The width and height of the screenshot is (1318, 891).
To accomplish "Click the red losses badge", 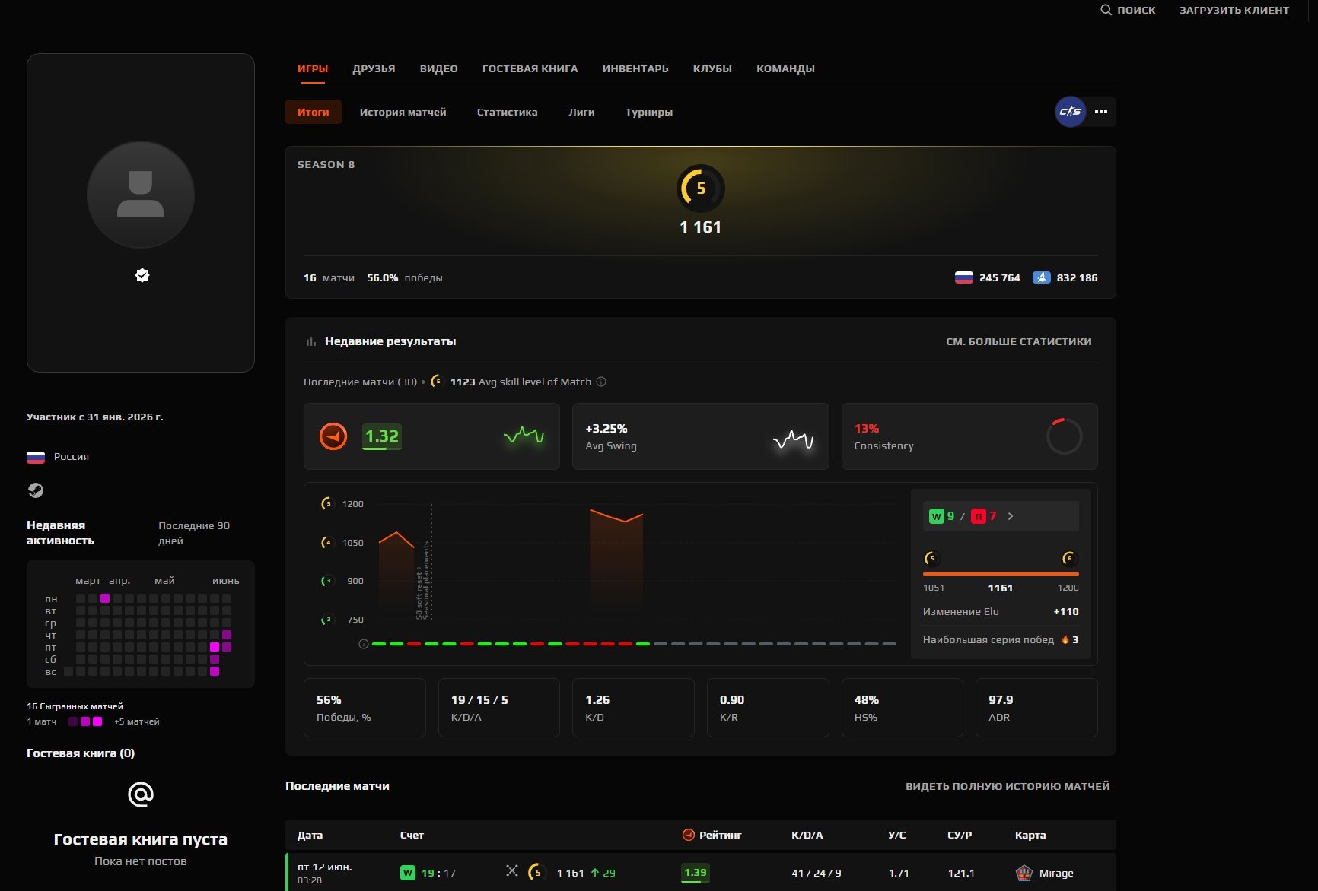I will pos(979,516).
